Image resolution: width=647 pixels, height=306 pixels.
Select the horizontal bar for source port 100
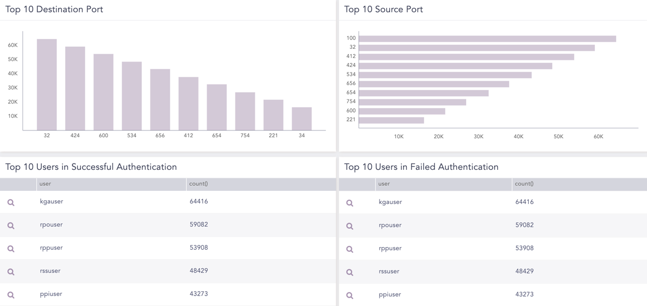(x=487, y=38)
